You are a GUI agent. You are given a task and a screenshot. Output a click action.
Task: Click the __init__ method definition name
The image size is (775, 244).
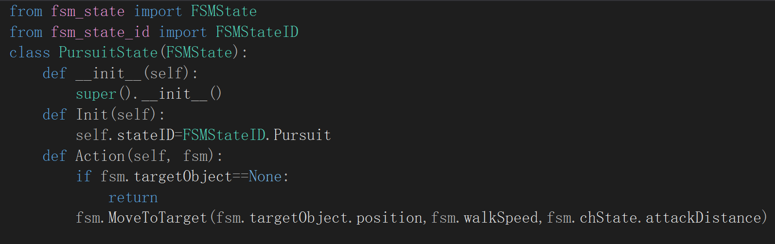point(108,73)
